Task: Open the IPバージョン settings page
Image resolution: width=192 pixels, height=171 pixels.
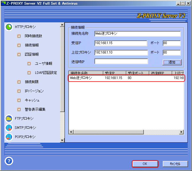Action: (x=34, y=91)
